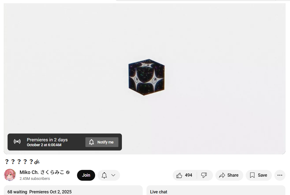Expand the notification preferences chevron

tap(113, 175)
